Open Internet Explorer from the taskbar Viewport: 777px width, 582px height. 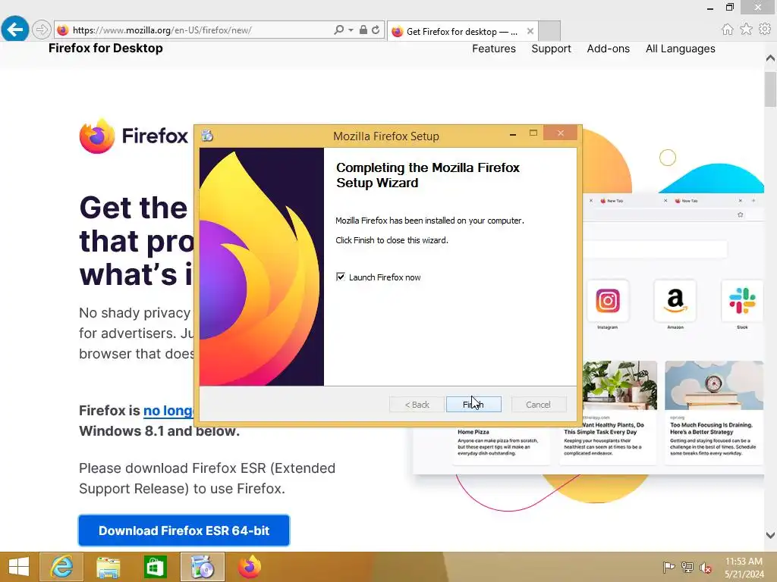point(61,567)
